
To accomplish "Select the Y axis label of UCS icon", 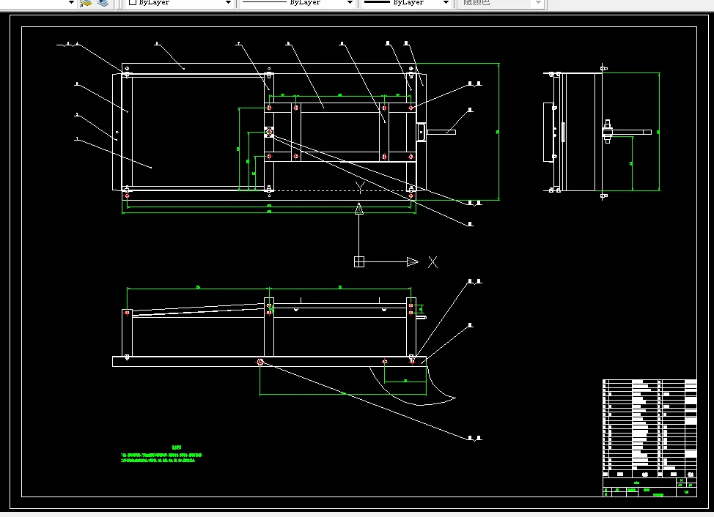I will pos(360,187).
